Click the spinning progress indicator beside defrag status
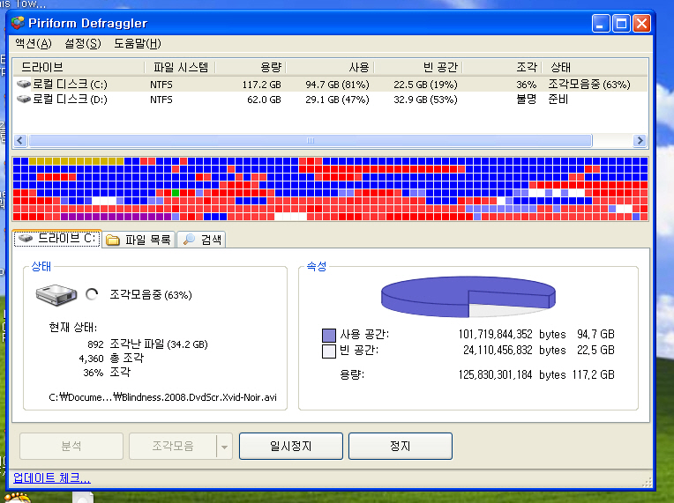 point(92,294)
